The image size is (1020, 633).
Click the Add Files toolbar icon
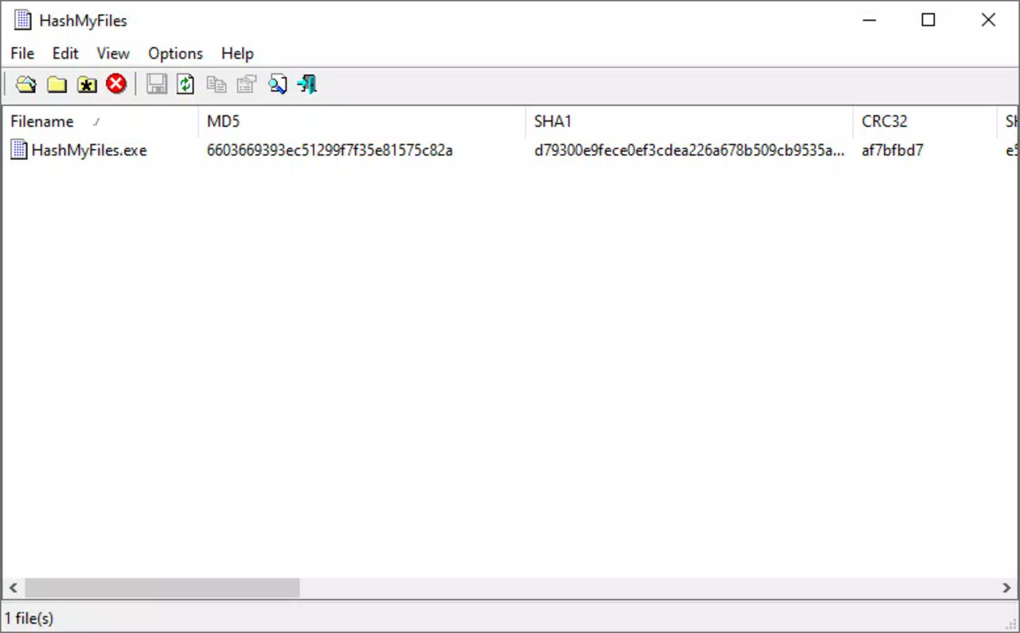point(26,84)
